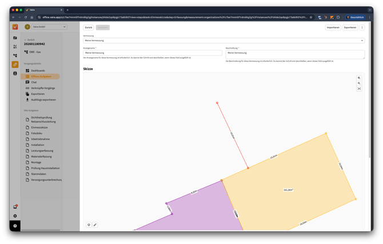Zoom in on the sketch canvas
This screenshot has height=244, width=383.
tap(359, 78)
